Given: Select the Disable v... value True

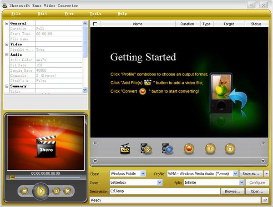Looking at the screenshot, I should [x=59, y=49].
